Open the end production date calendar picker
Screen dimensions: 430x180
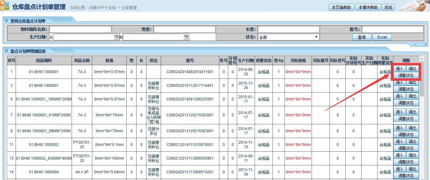pos(186,37)
